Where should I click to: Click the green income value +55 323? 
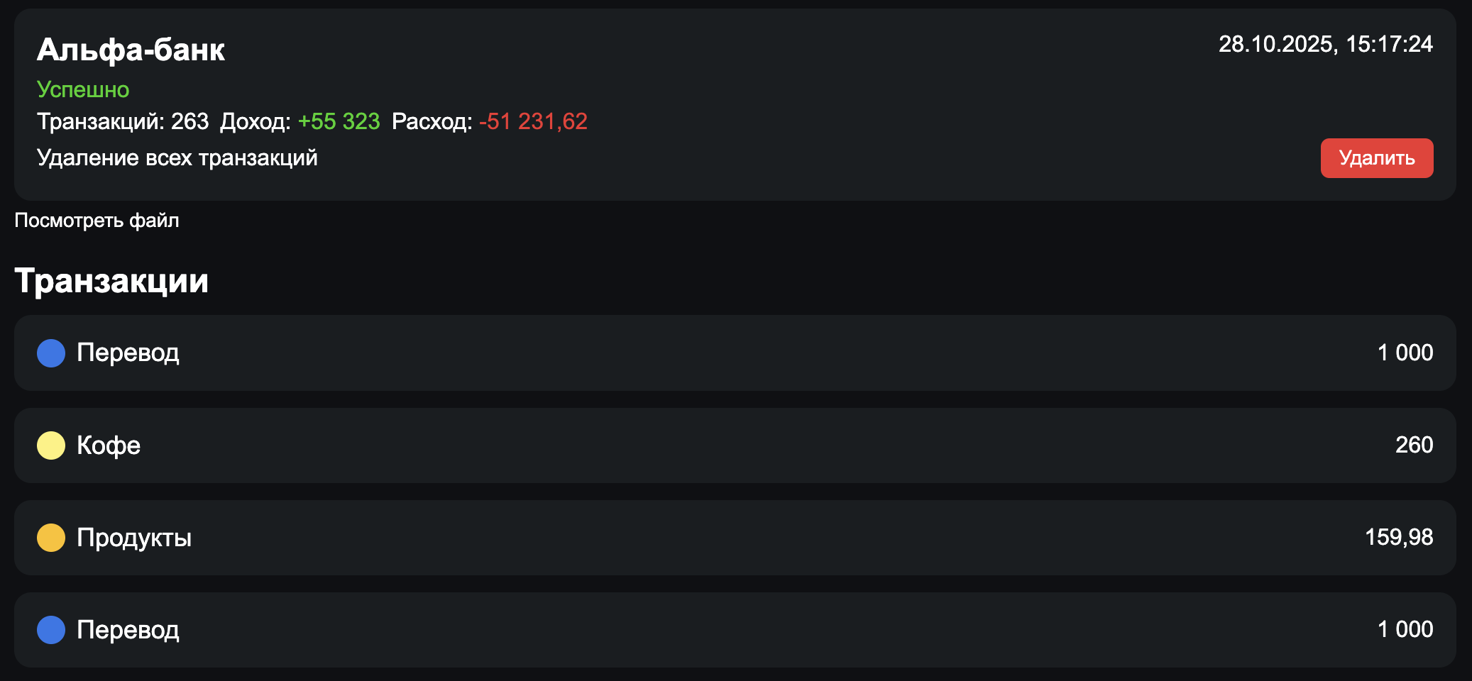pos(339,122)
